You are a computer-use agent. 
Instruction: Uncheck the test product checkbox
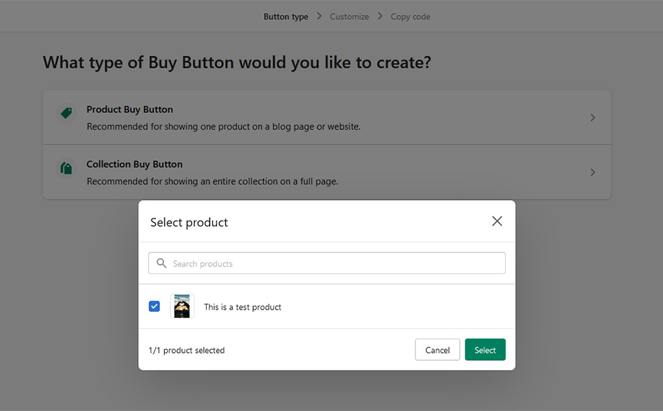155,306
